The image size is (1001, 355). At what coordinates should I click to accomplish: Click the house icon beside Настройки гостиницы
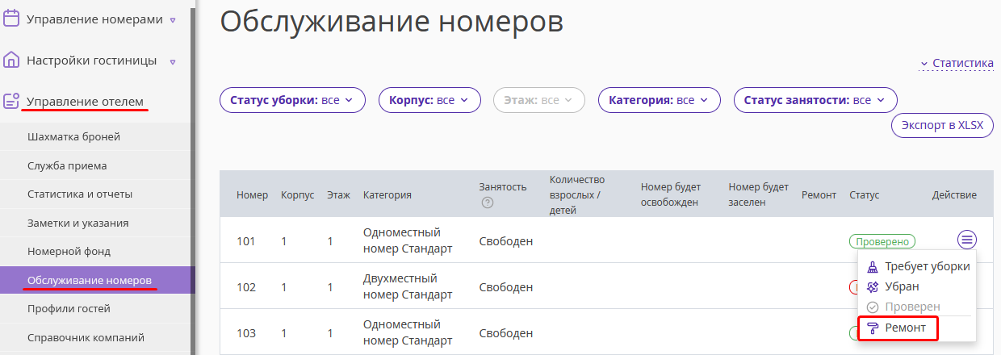pos(11,61)
